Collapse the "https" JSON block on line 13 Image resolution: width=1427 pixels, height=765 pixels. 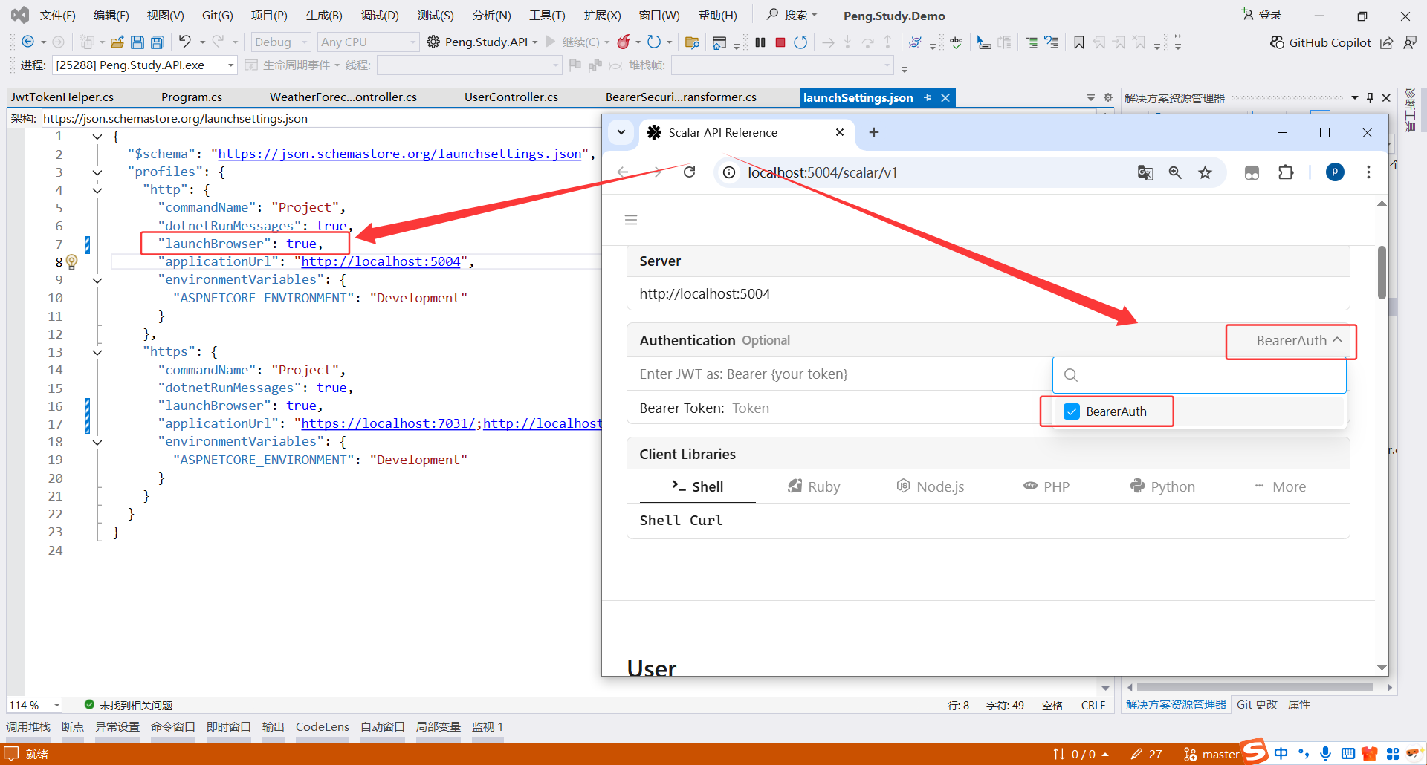point(97,352)
